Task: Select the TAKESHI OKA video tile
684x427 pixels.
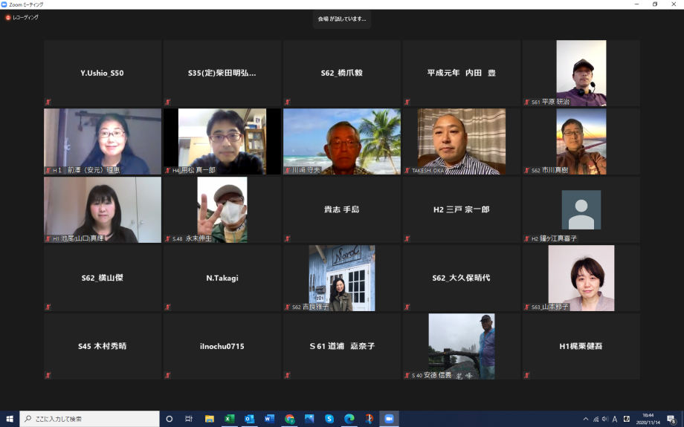Action: coord(461,142)
